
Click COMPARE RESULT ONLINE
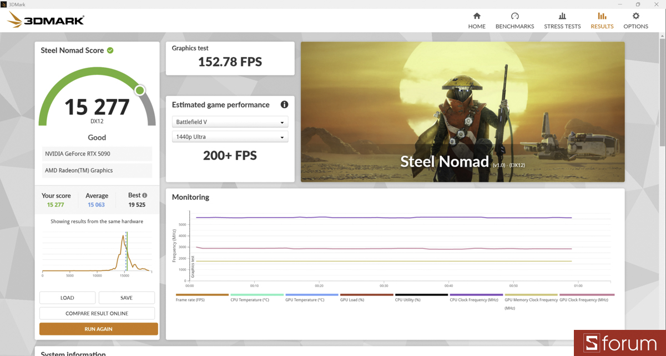(x=97, y=313)
